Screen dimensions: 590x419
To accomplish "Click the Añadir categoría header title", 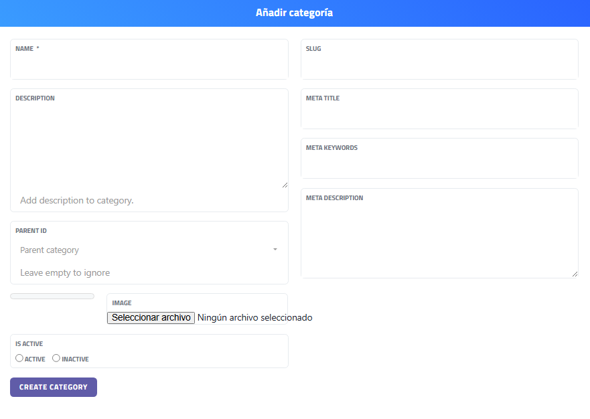I will 294,13.
